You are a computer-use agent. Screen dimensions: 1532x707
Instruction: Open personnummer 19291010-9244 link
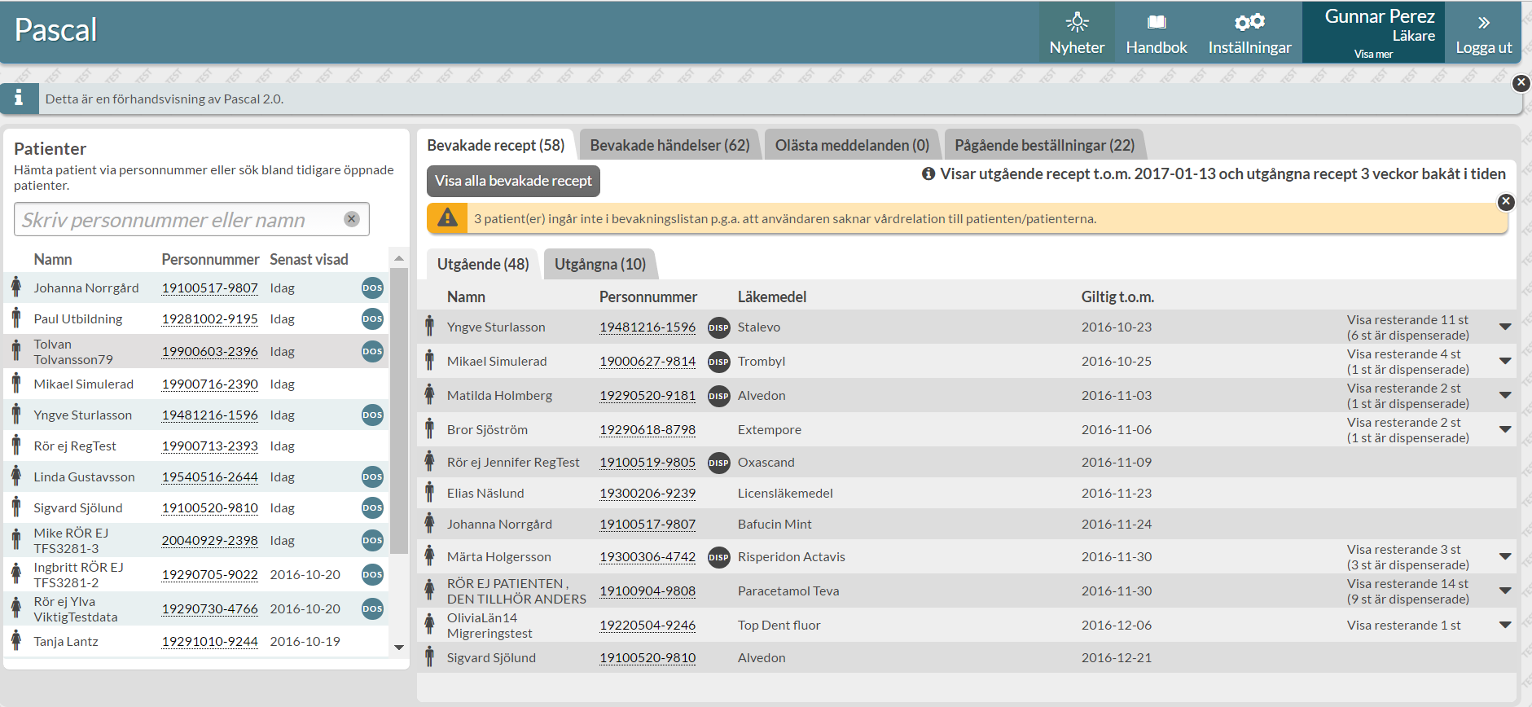pos(210,641)
